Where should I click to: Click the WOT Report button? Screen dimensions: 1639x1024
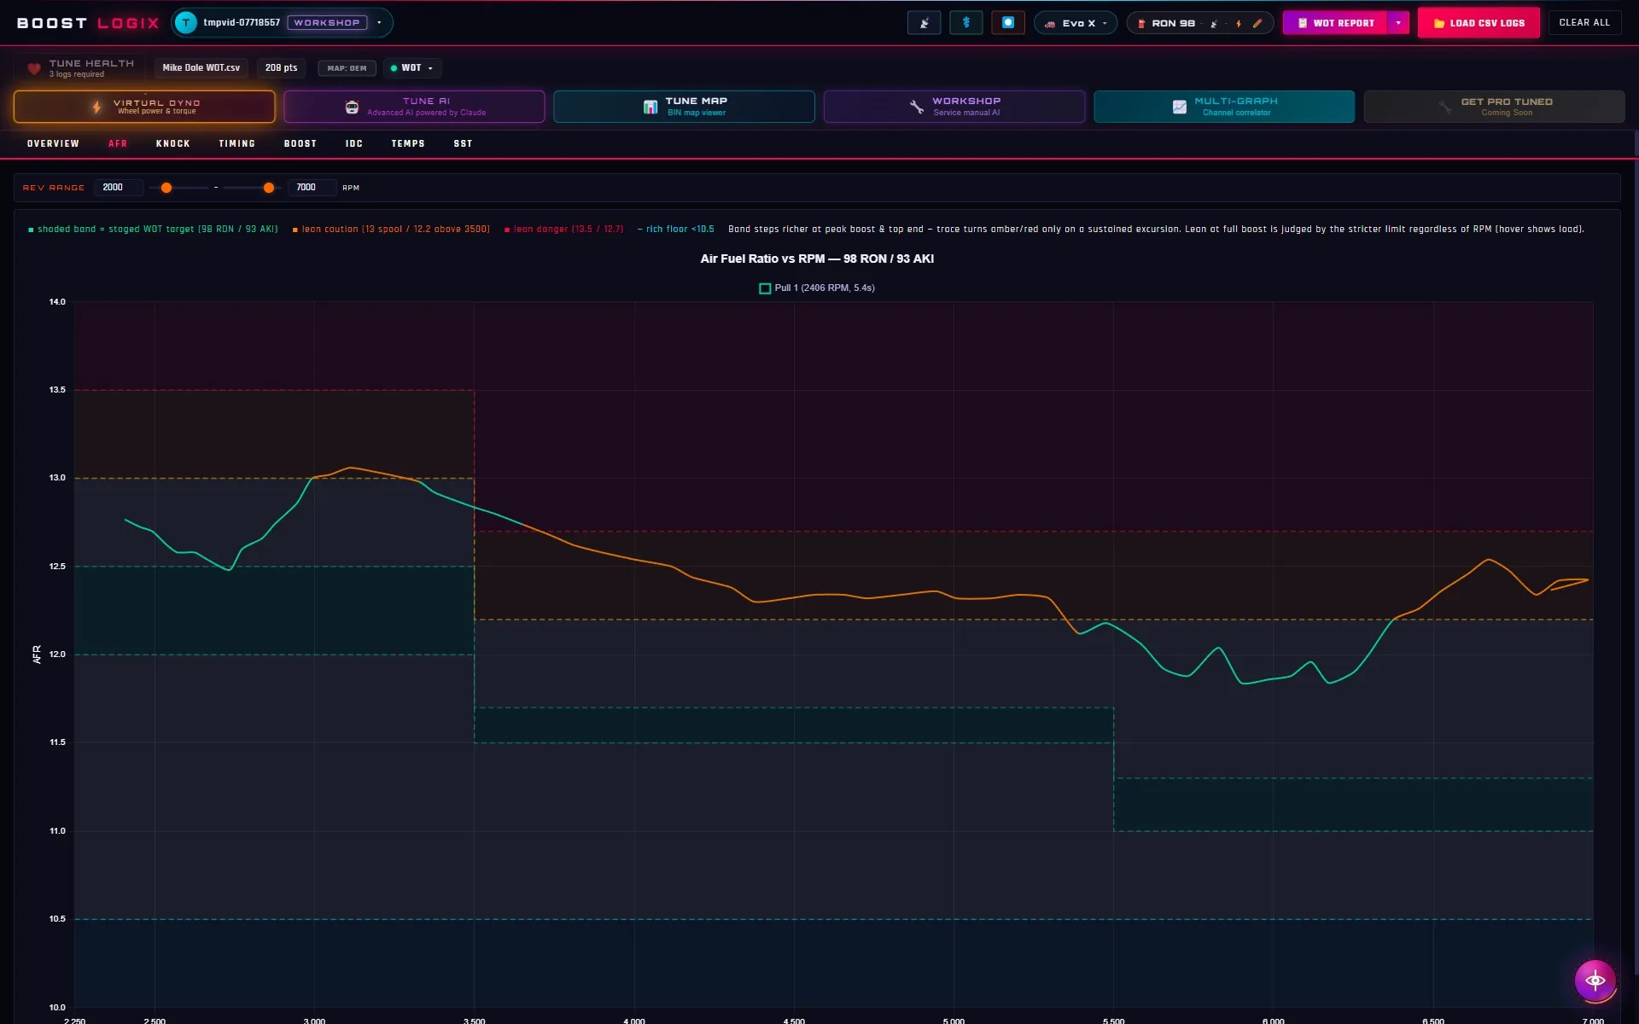[x=1335, y=23]
